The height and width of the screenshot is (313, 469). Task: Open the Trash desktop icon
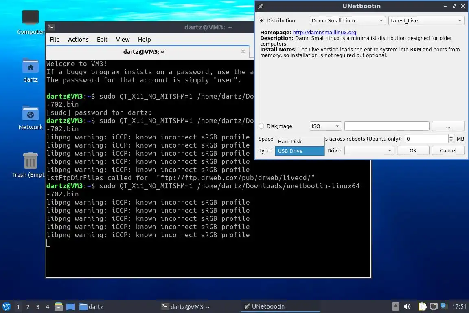coord(29,165)
